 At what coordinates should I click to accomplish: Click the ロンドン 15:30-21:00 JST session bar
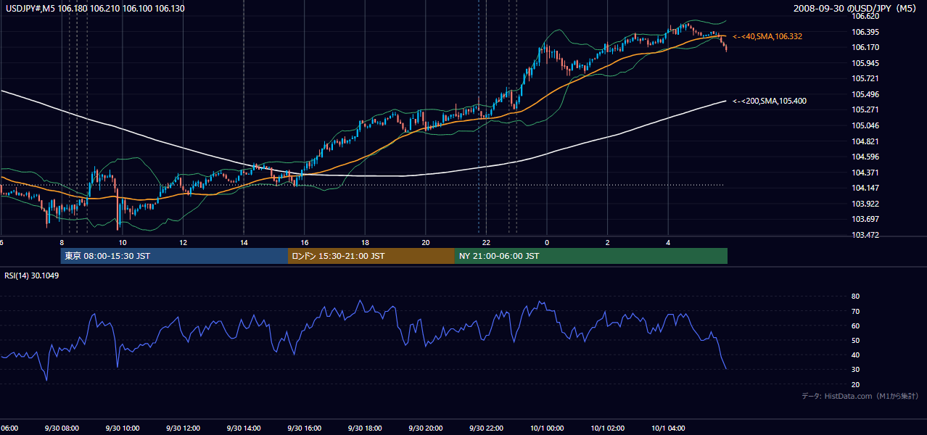pos(371,256)
